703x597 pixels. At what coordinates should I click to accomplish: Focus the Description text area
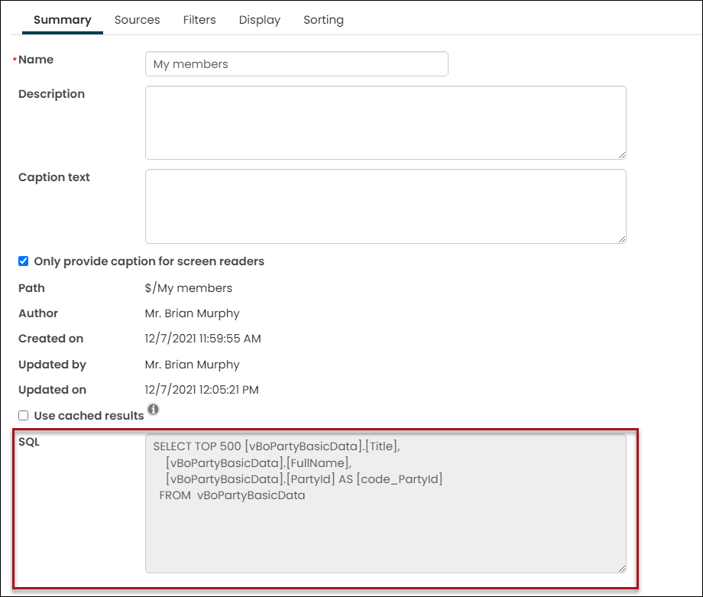click(x=386, y=123)
